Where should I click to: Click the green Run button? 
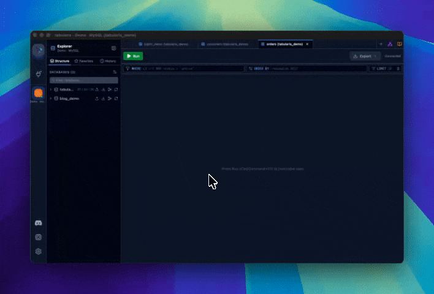pyautogui.click(x=133, y=56)
